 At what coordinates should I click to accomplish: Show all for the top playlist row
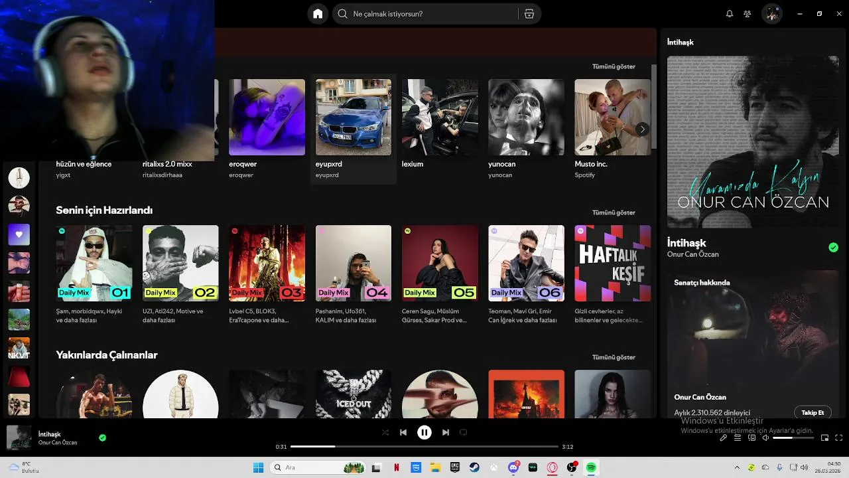[614, 66]
